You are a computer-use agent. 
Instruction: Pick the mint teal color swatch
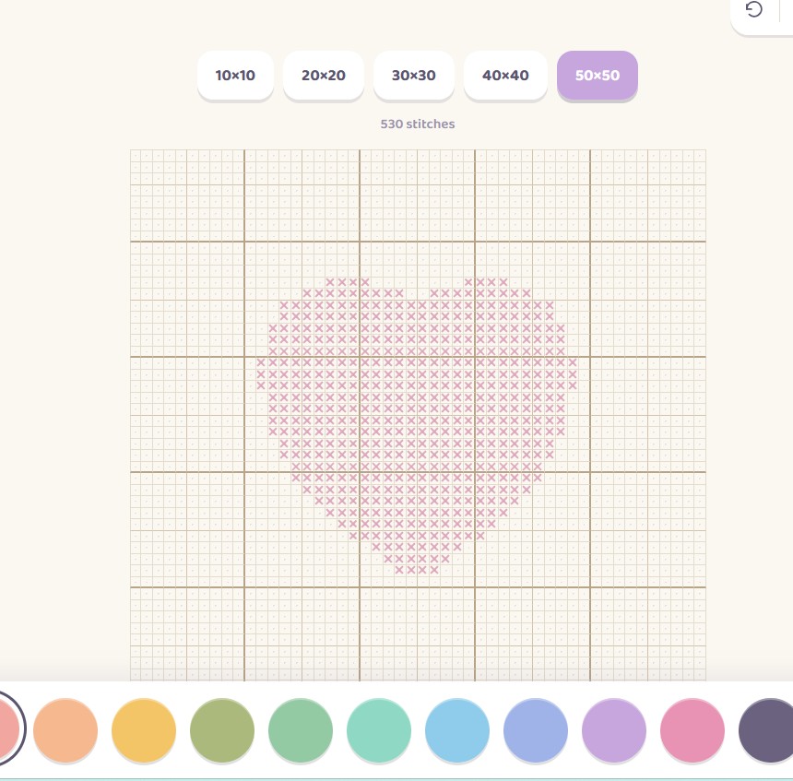(x=379, y=730)
